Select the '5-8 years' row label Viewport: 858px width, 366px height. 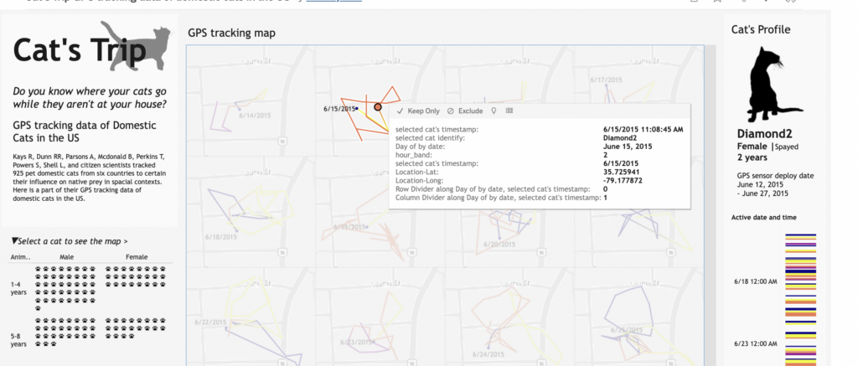click(x=18, y=340)
